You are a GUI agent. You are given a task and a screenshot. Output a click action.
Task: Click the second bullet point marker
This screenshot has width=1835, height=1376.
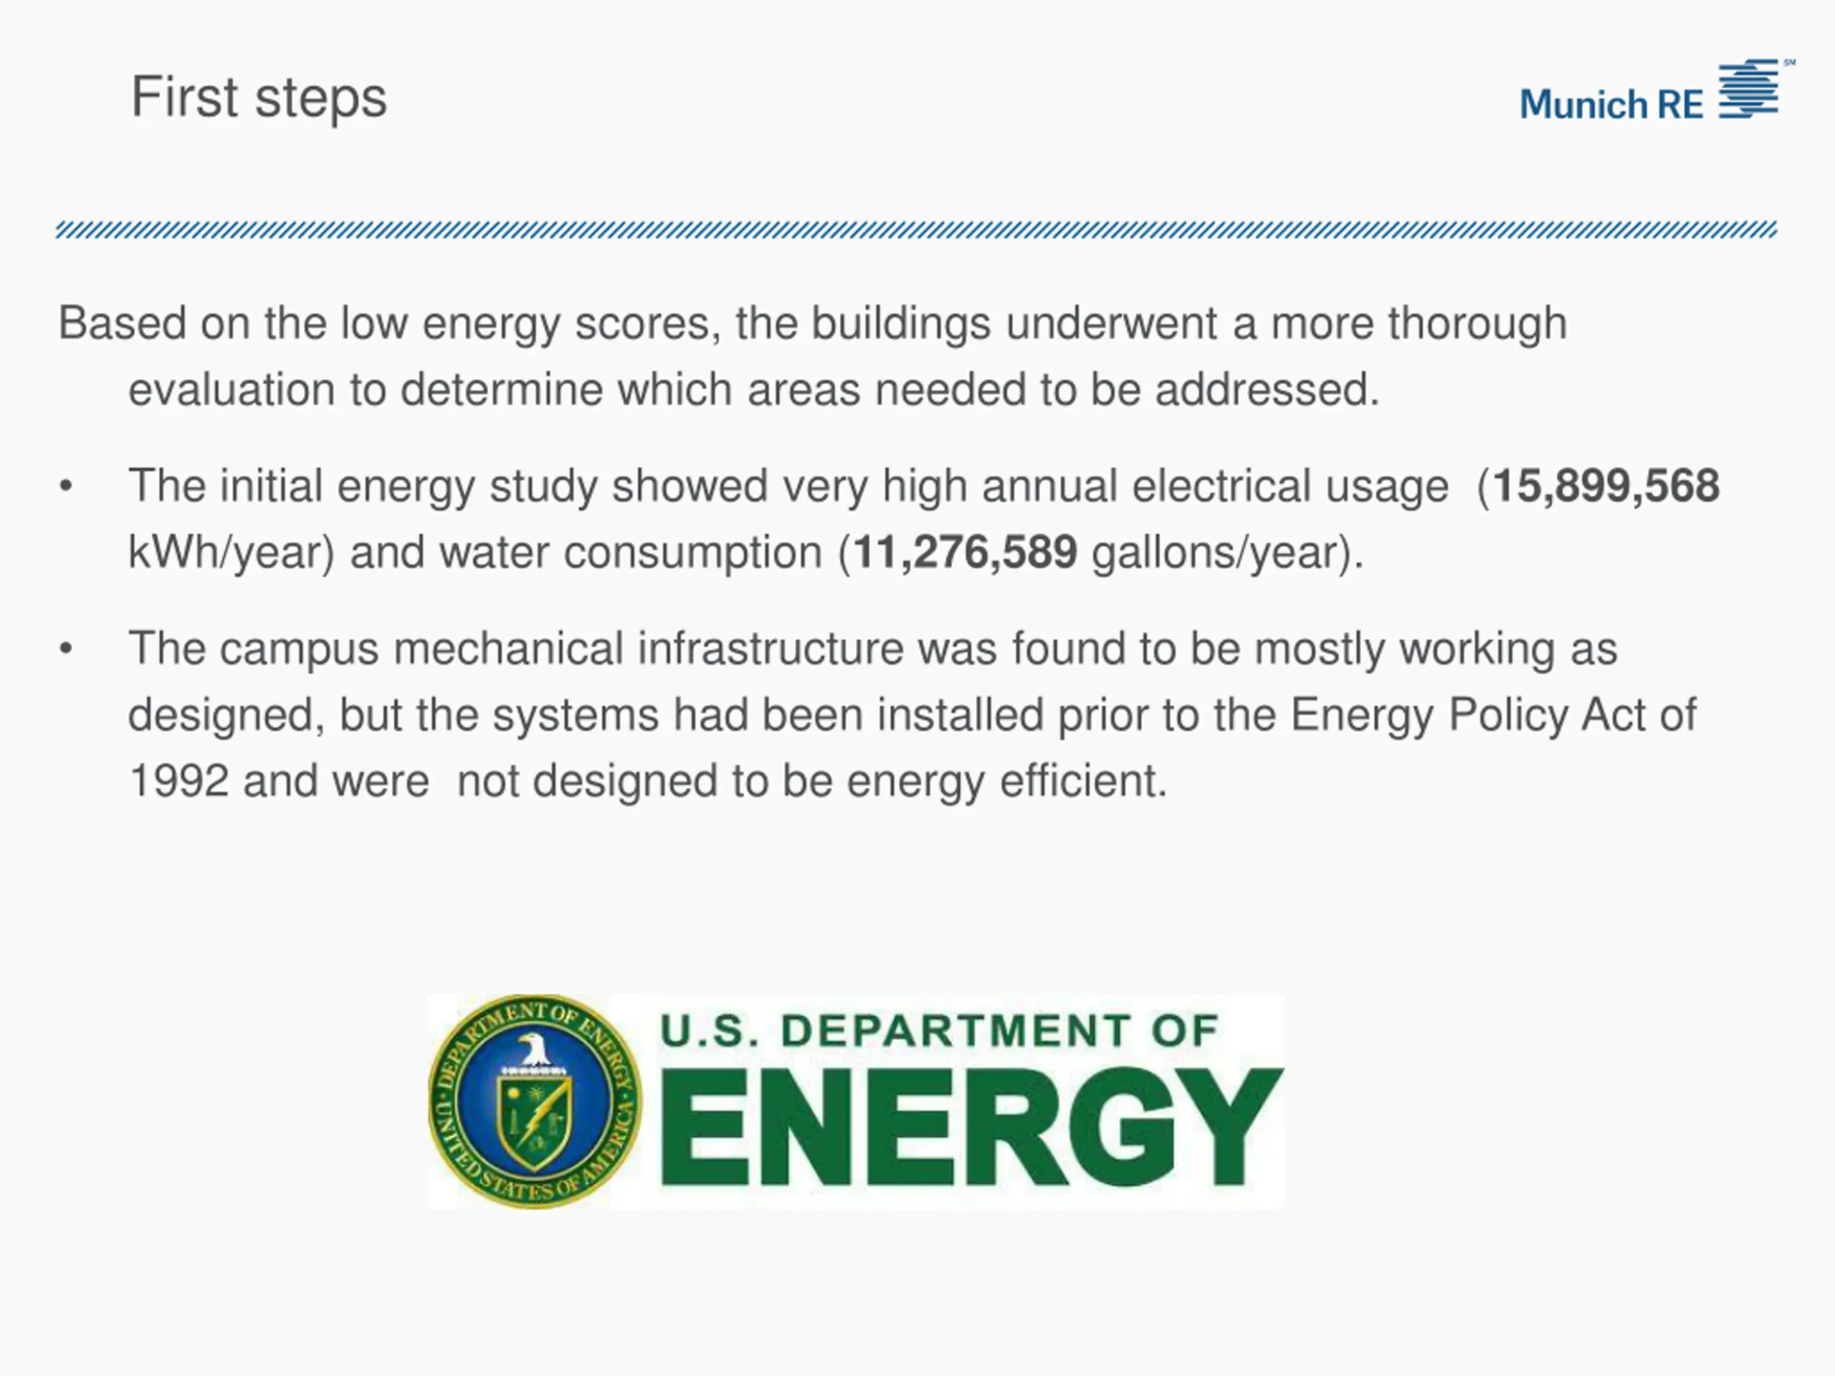pos(67,649)
